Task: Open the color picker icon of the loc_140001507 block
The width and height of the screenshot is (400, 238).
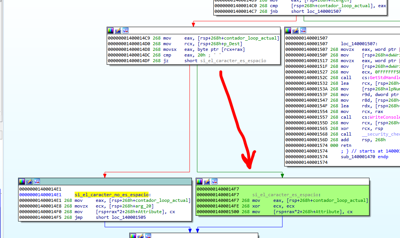Action: click(x=288, y=31)
